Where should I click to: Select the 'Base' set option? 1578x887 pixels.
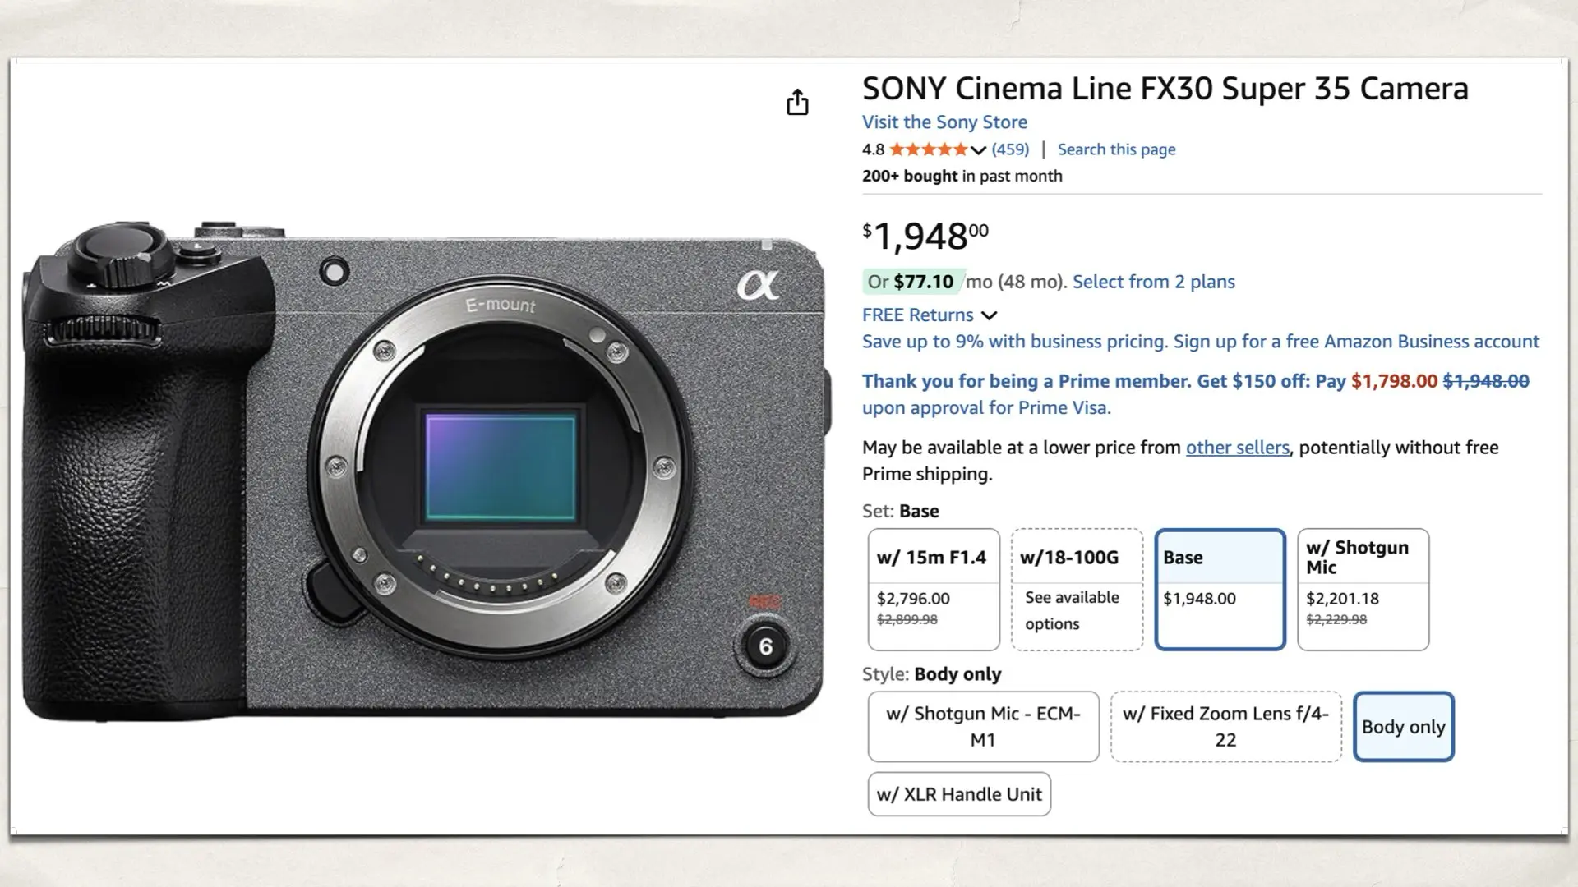coord(1220,590)
